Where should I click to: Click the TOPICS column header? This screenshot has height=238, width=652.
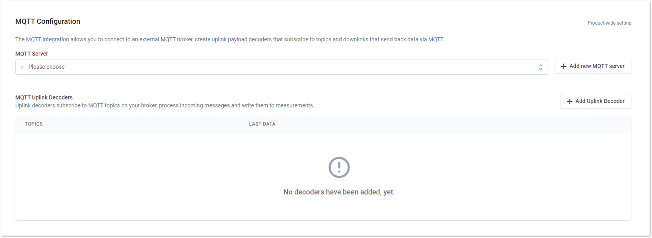coord(34,124)
